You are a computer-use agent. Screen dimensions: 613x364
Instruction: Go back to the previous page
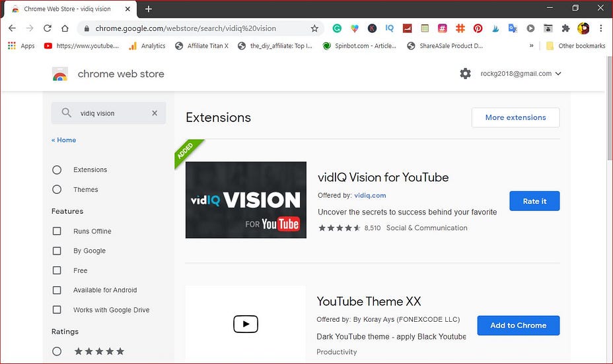coord(12,28)
